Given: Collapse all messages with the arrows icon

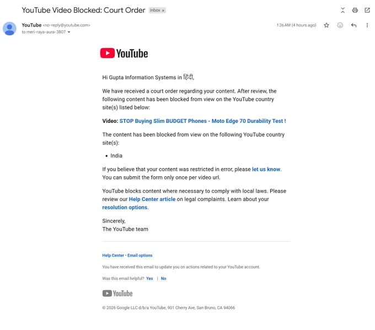Looking at the screenshot, I should (342, 10).
